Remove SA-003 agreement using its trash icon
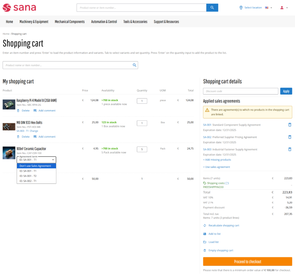Image resolution: width=295 pixels, height=278 pixels. click(289, 149)
